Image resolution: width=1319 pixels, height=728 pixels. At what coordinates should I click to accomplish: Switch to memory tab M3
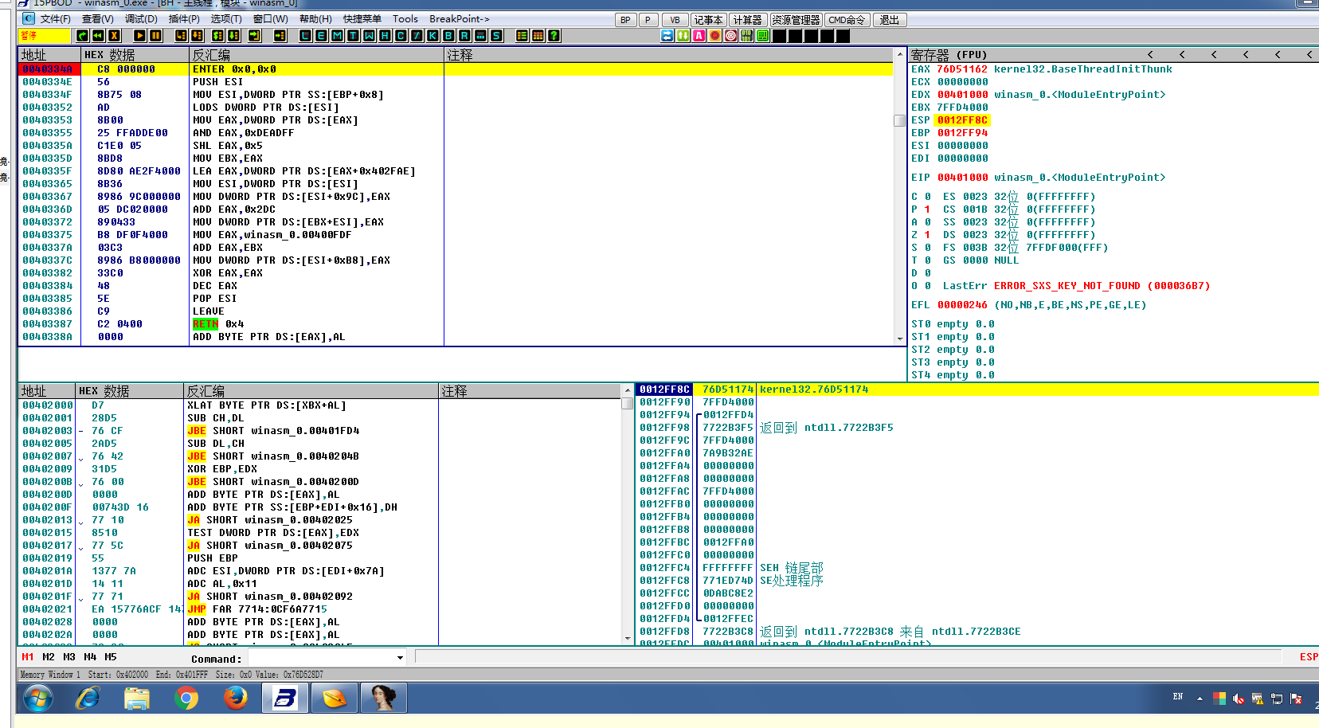[x=69, y=657]
